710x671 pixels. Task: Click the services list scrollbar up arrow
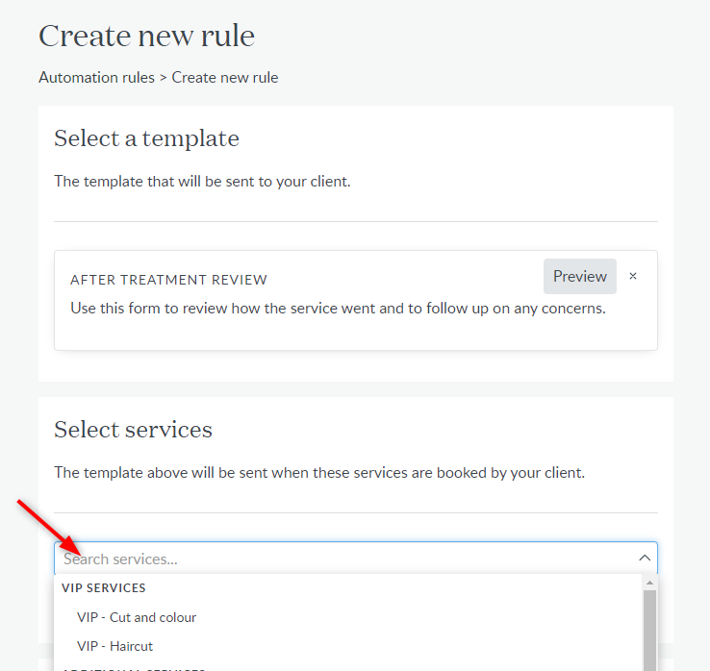tap(649, 583)
